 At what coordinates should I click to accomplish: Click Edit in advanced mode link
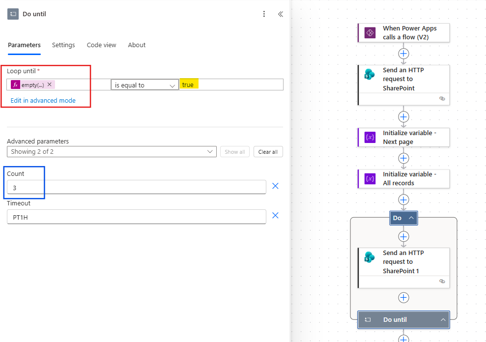[43, 100]
